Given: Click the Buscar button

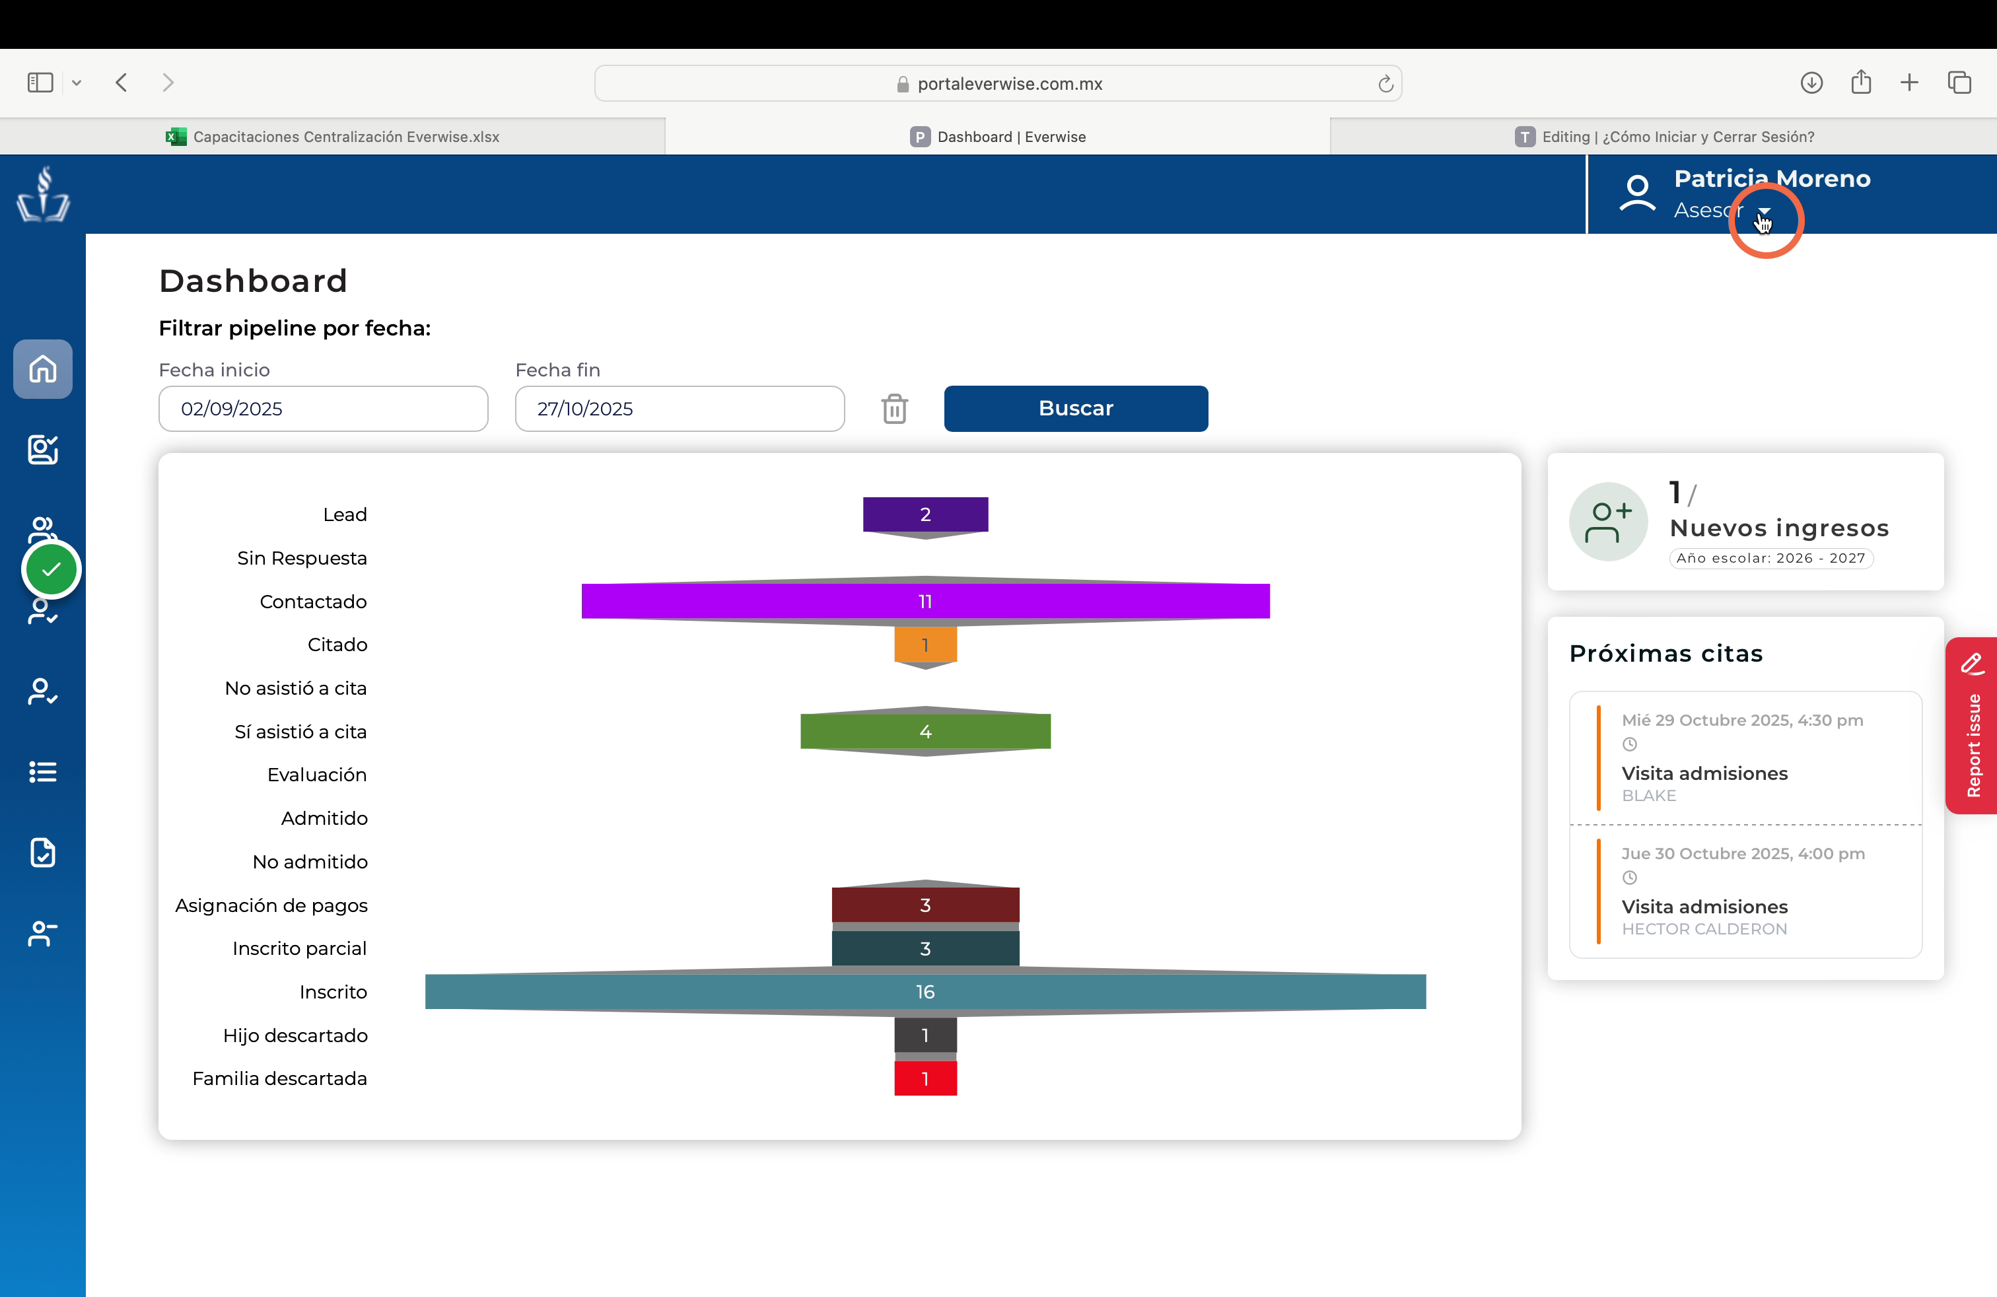Looking at the screenshot, I should tap(1076, 409).
